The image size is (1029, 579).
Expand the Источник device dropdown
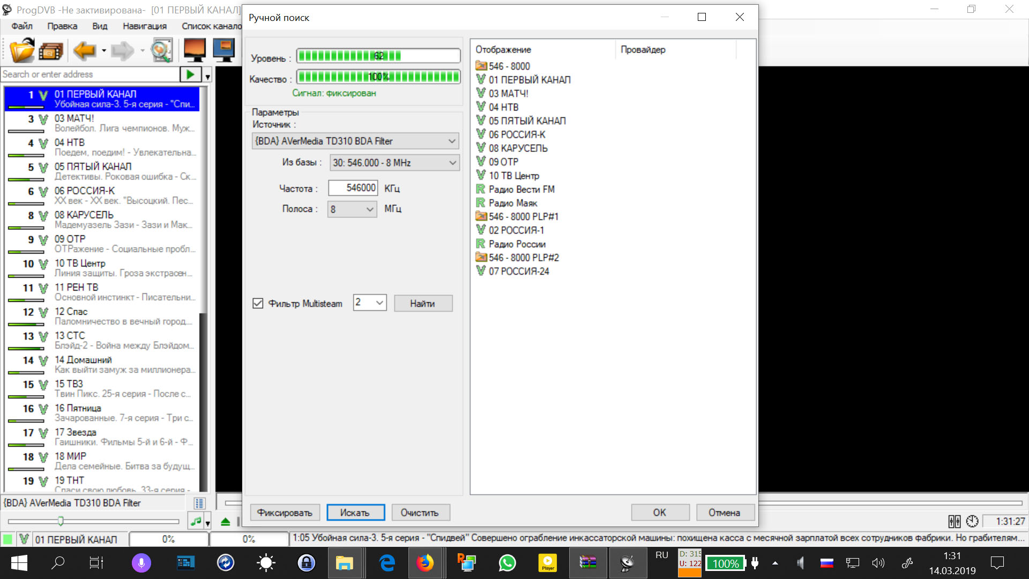pyautogui.click(x=452, y=141)
